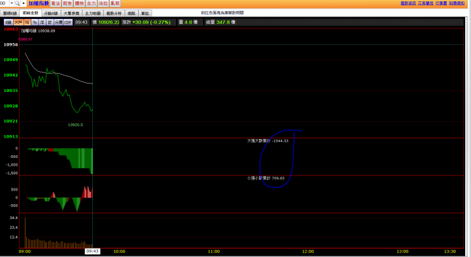Open the third blue link at top right
Image resolution: width=471 pixels, height=257 pixels.
(442, 3)
